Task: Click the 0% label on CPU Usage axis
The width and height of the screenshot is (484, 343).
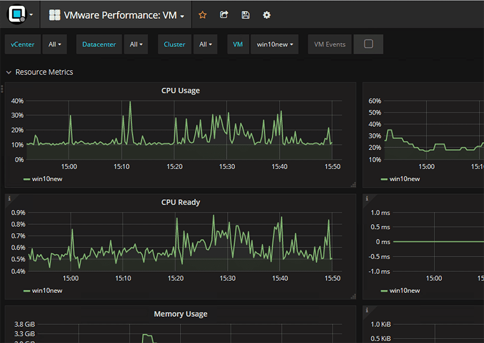Action: 19,159
